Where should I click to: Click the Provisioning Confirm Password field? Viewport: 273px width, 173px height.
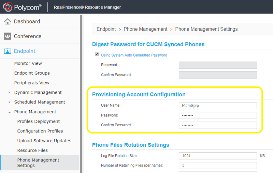pyautogui.click(x=218, y=125)
